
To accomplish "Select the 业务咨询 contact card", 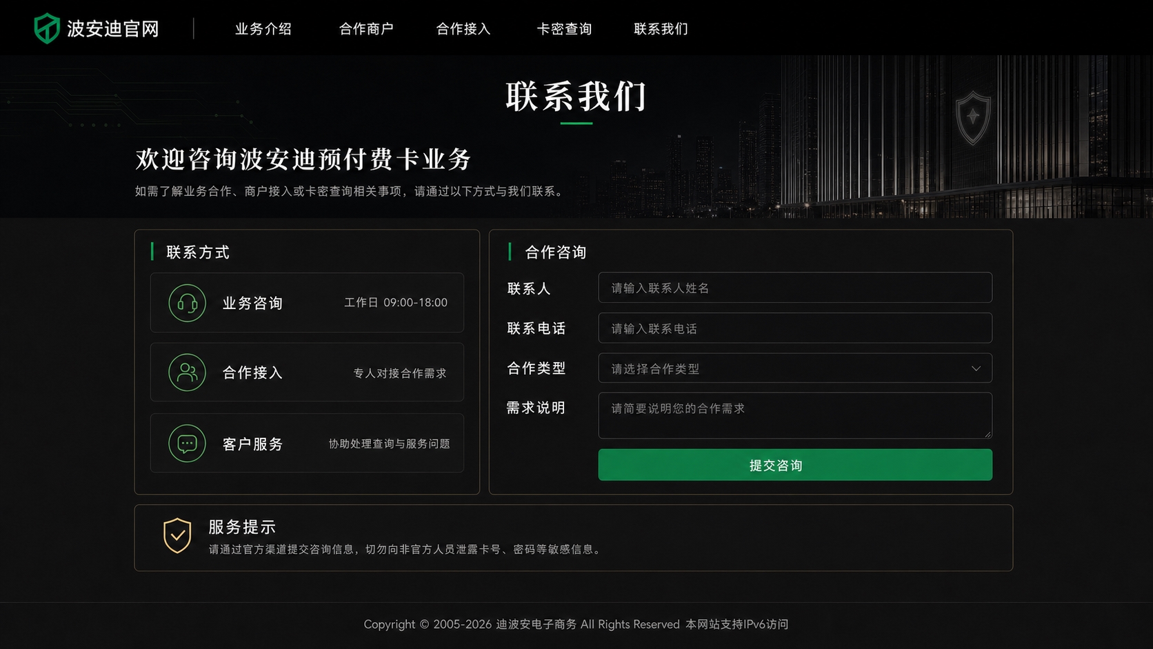I will tap(307, 303).
